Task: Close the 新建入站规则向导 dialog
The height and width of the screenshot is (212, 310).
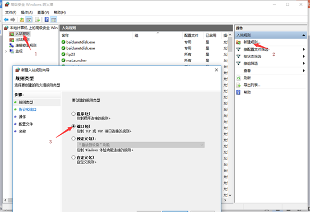Action: point(216,70)
